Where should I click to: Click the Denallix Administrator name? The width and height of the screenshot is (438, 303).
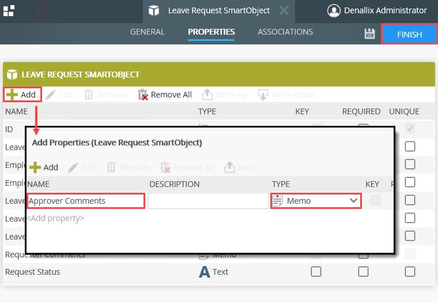[x=385, y=10]
